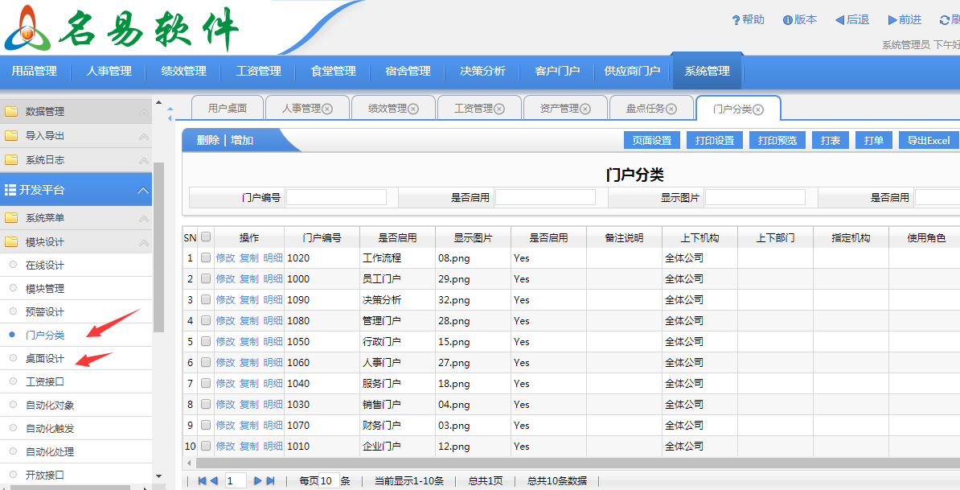Select the checkbox for row 5 (行政门户)
The height and width of the screenshot is (490, 960).
(x=206, y=342)
